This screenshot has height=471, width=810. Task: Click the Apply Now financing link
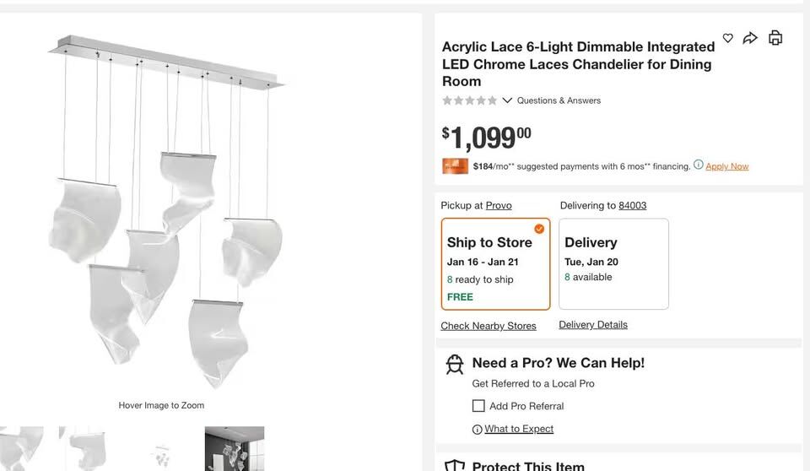727,166
